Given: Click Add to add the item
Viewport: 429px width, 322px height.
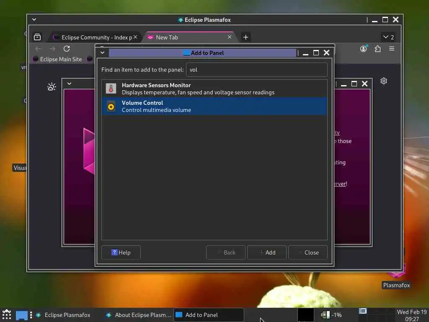Looking at the screenshot, I should coord(267,252).
